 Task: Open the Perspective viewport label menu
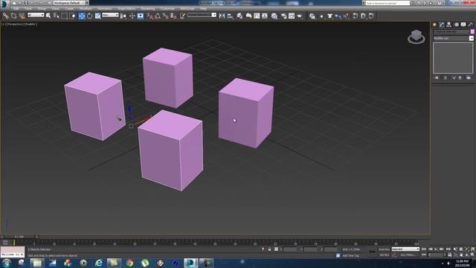click(15, 24)
